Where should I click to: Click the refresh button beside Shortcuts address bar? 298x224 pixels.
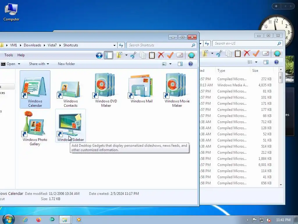click(121, 45)
